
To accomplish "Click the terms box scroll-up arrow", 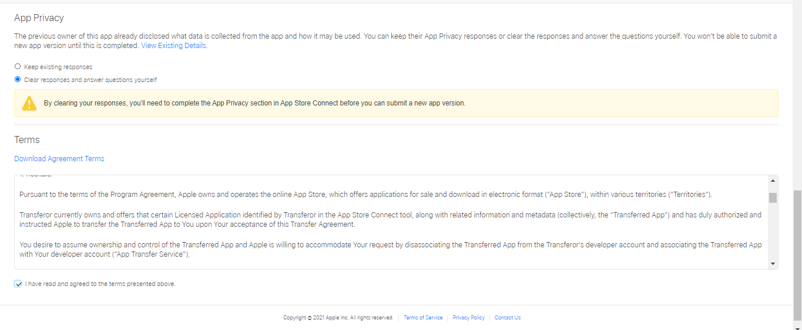I will (x=773, y=181).
